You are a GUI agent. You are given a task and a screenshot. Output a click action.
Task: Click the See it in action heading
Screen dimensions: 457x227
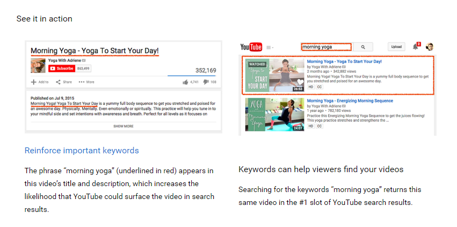tap(44, 19)
